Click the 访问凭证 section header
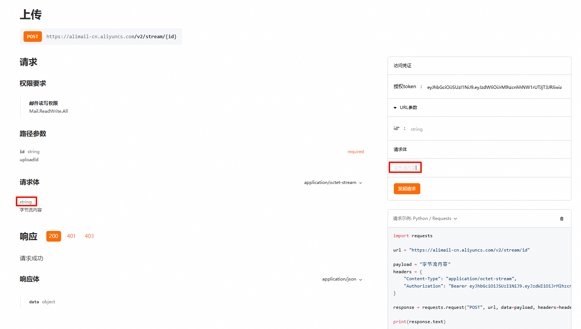The height and width of the screenshot is (329, 581). 402,66
